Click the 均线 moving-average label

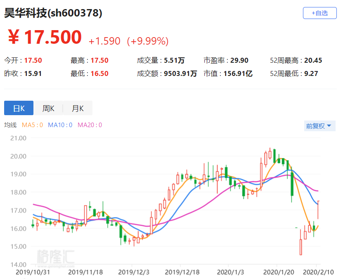coord(10,125)
